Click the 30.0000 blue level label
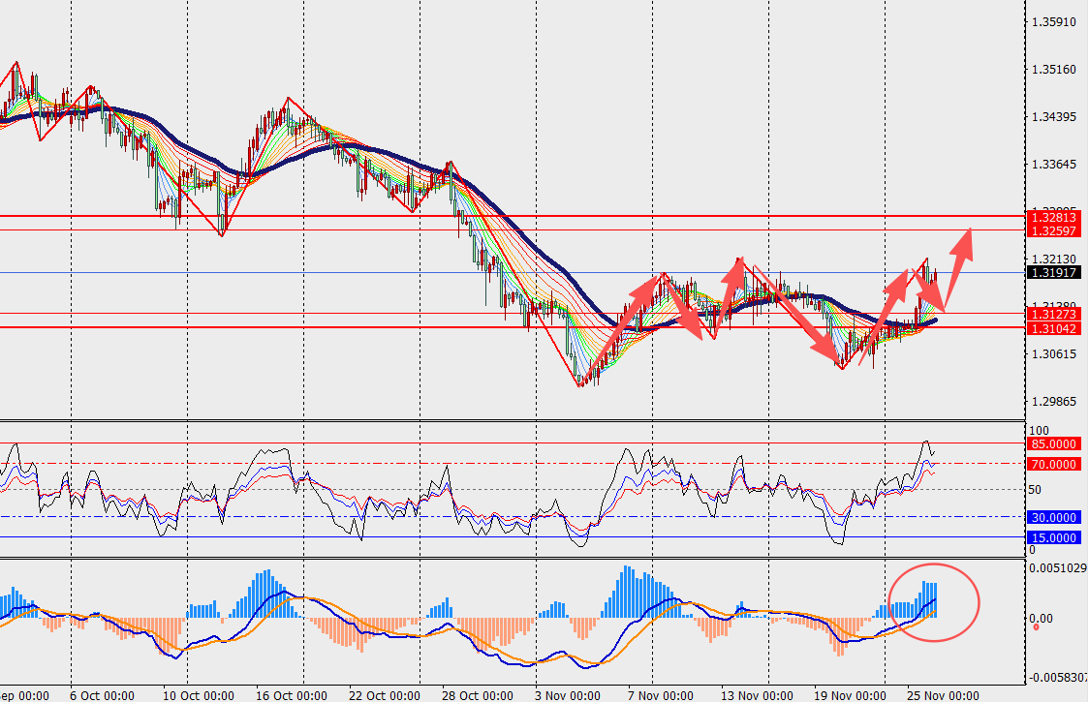Image resolution: width=1089 pixels, height=702 pixels. 1052,518
